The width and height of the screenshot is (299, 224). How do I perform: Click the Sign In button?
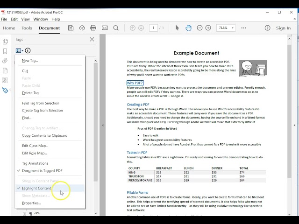tap(283, 28)
